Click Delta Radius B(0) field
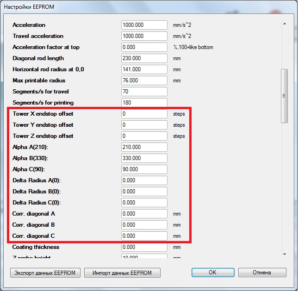The width and height of the screenshot is (298, 291). (x=144, y=192)
